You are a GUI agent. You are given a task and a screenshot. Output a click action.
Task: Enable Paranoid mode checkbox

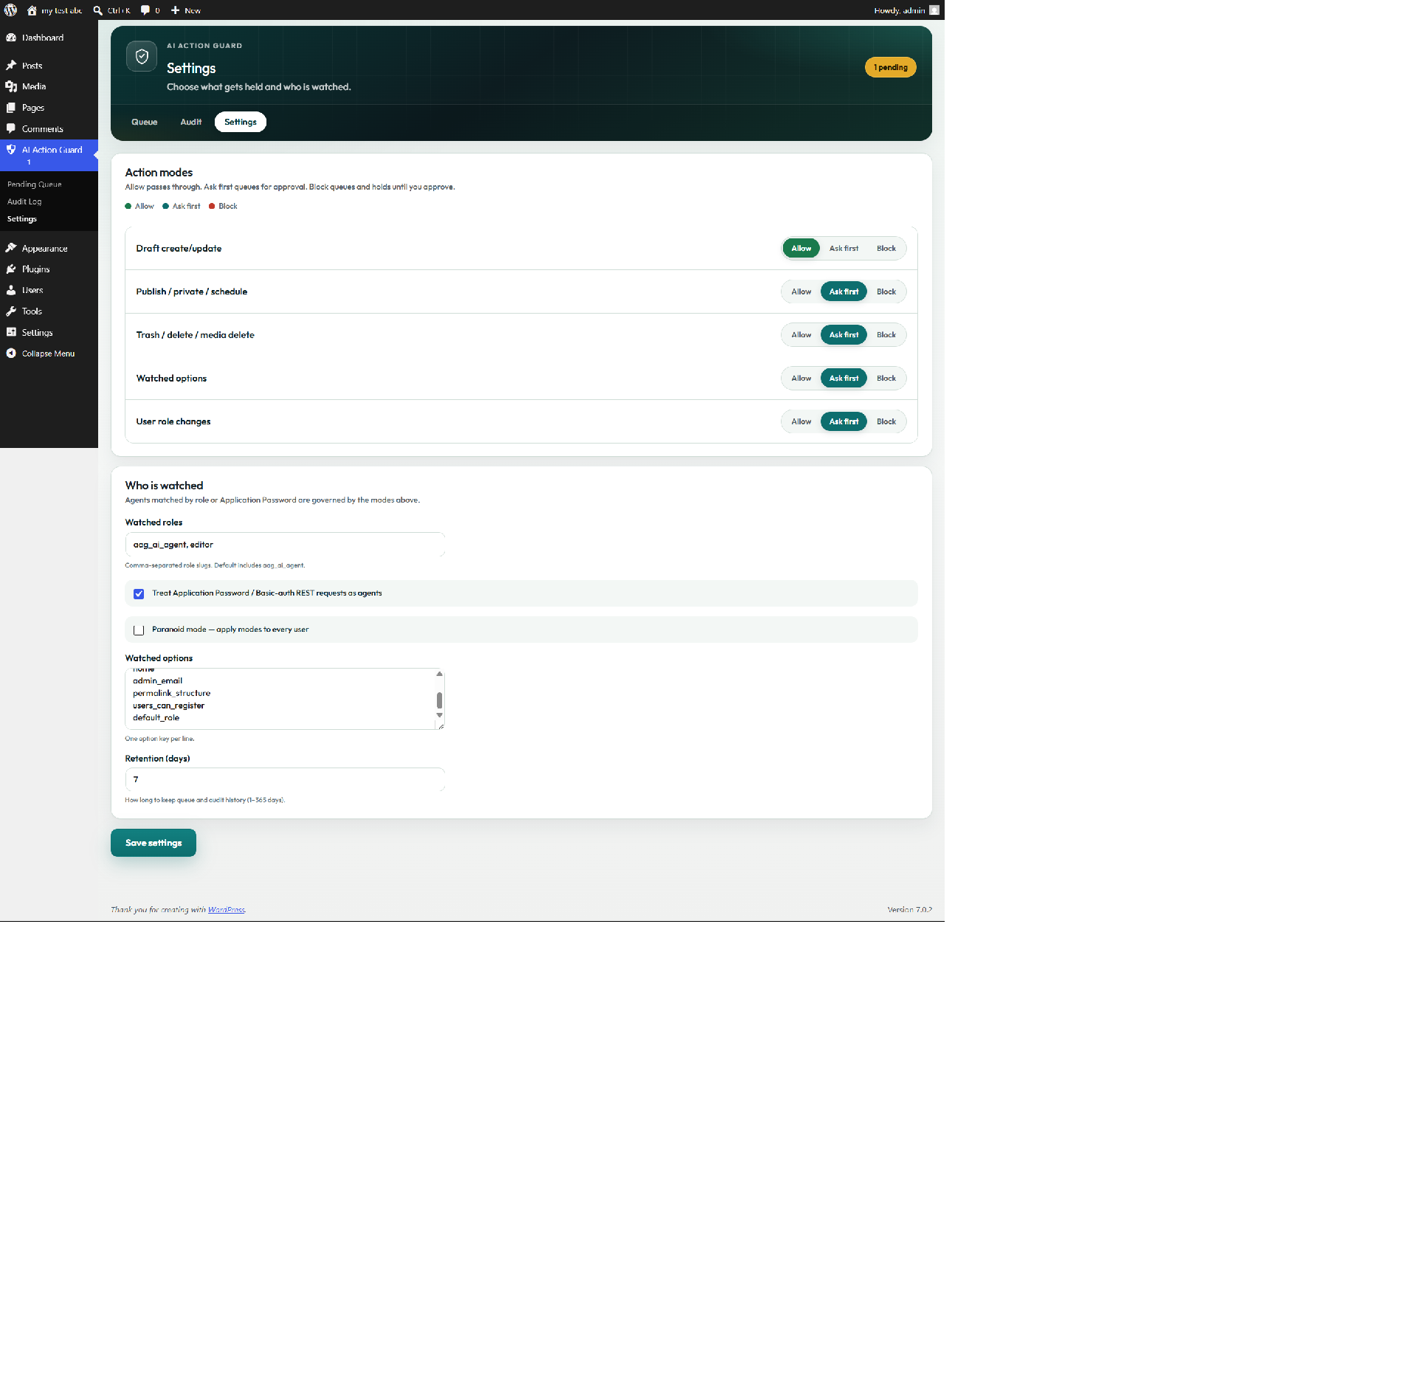tap(139, 630)
